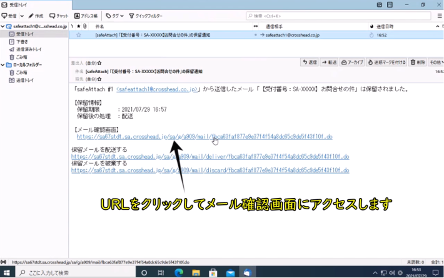
Task: Open Task View on taskbar
Action: pos(161,272)
